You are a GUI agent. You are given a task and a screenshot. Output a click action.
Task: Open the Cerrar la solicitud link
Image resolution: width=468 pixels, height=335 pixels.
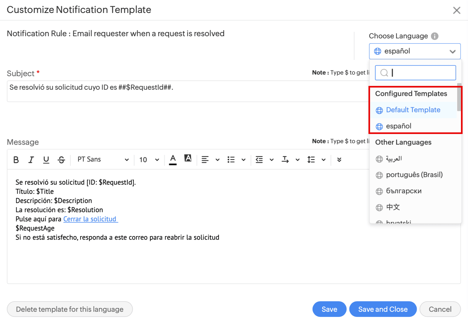tap(90, 219)
